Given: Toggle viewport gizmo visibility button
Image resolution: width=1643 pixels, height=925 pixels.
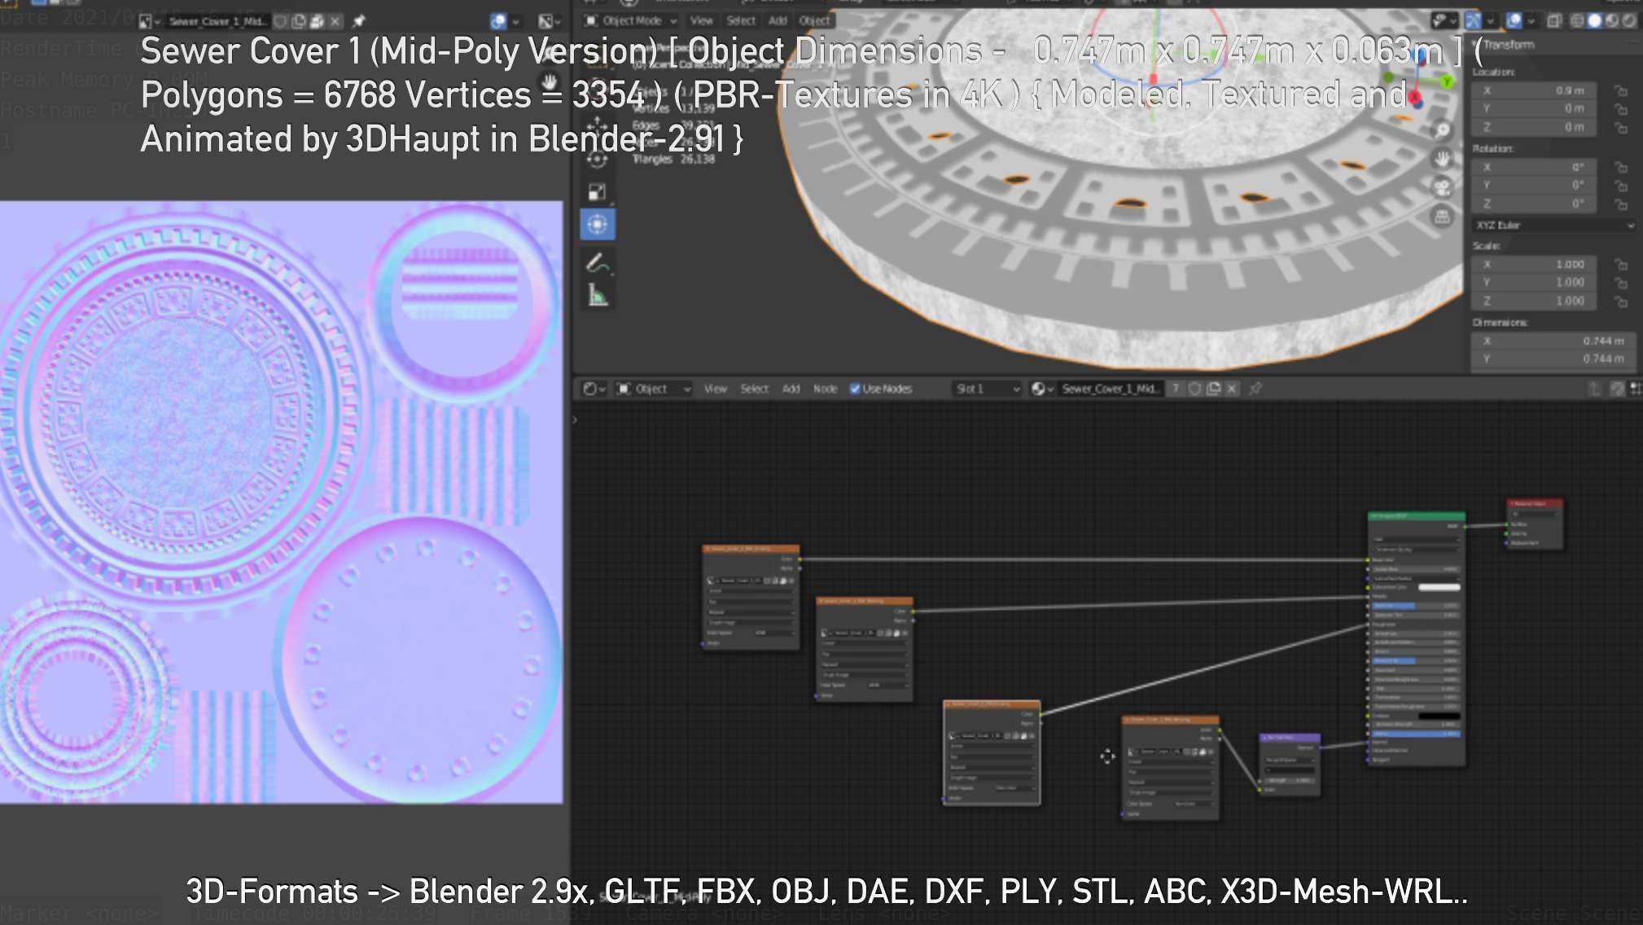Looking at the screenshot, I should click(1473, 21).
